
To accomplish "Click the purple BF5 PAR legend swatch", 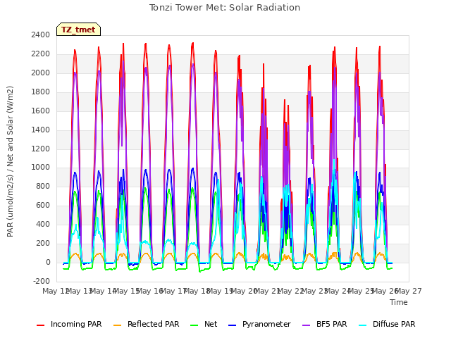I will [x=307, y=325].
